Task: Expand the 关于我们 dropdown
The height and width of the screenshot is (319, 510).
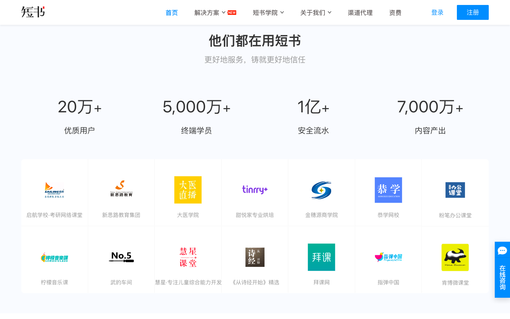Action: (313, 12)
